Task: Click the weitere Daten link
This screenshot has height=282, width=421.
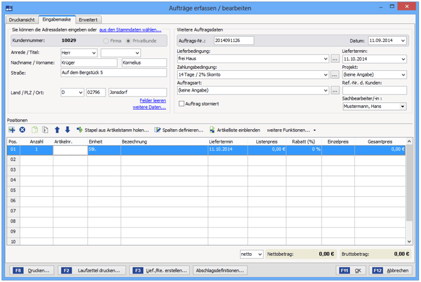Action: pos(150,107)
